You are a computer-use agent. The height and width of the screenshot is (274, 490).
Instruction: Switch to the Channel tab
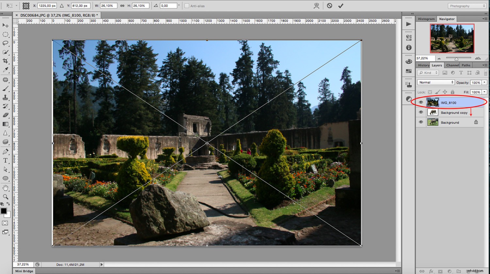452,65
